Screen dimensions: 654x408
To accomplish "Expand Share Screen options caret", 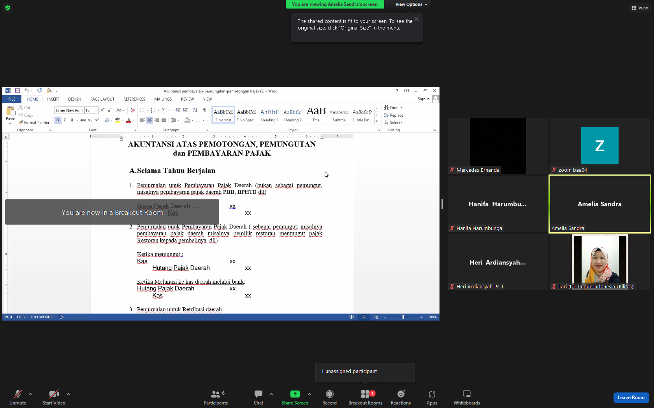I will click(x=309, y=394).
